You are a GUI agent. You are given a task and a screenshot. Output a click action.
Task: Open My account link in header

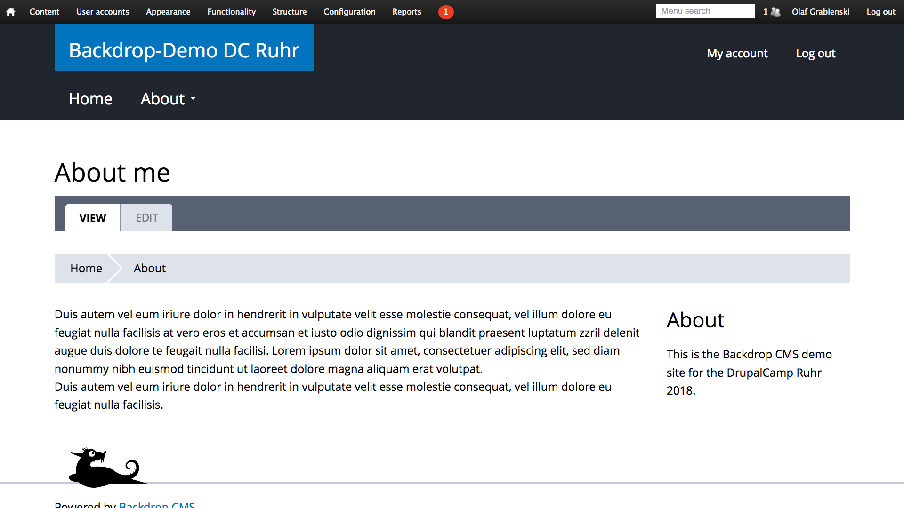point(737,54)
